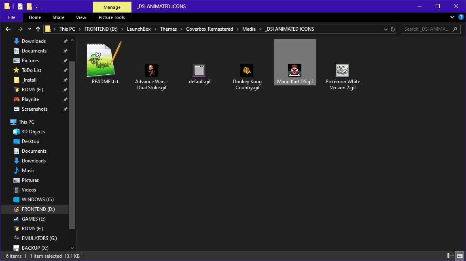The height and width of the screenshot is (261, 466).
Task: Open the WINDOWS (C:) drive
Action: point(38,200)
